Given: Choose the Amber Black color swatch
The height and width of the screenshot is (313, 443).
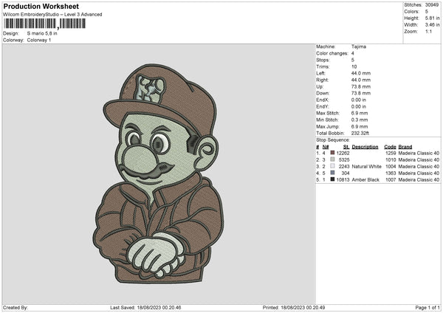Looking at the screenshot, I should point(333,179).
